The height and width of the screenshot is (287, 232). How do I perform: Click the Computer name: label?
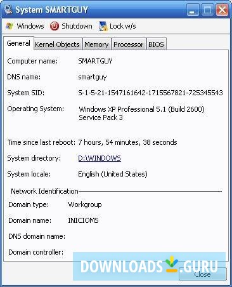(x=32, y=61)
